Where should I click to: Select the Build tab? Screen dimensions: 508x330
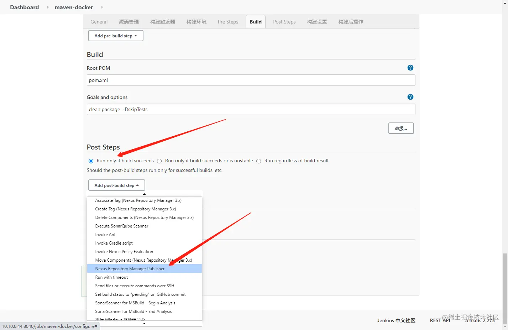[256, 22]
